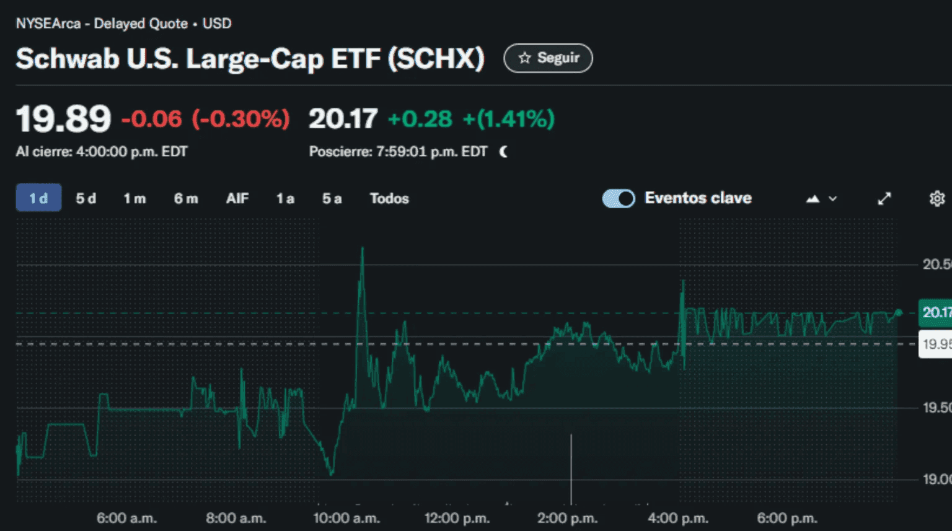Select the AIF range tab
The width and height of the screenshot is (952, 531).
point(237,198)
